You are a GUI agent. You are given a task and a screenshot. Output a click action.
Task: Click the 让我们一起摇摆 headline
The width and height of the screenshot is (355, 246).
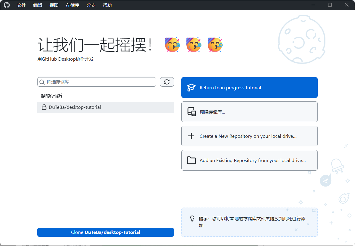95,45
